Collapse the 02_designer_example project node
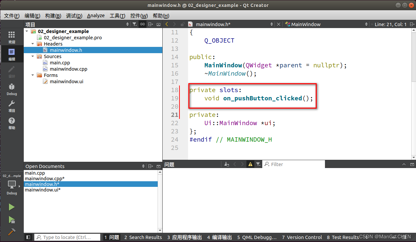 [x=27, y=31]
